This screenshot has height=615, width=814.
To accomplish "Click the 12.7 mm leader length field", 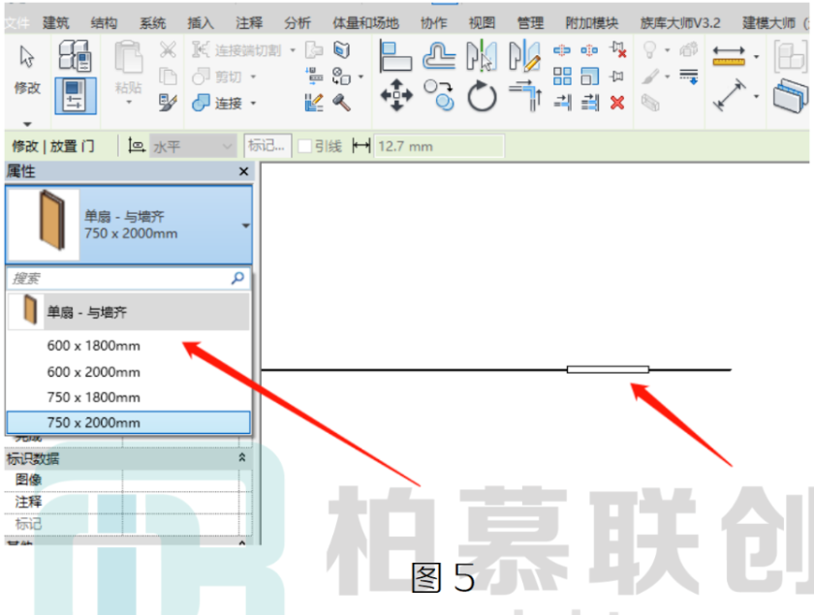I will [x=439, y=146].
